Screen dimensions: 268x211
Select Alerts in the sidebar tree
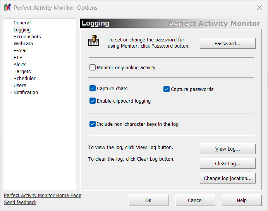coord(20,65)
